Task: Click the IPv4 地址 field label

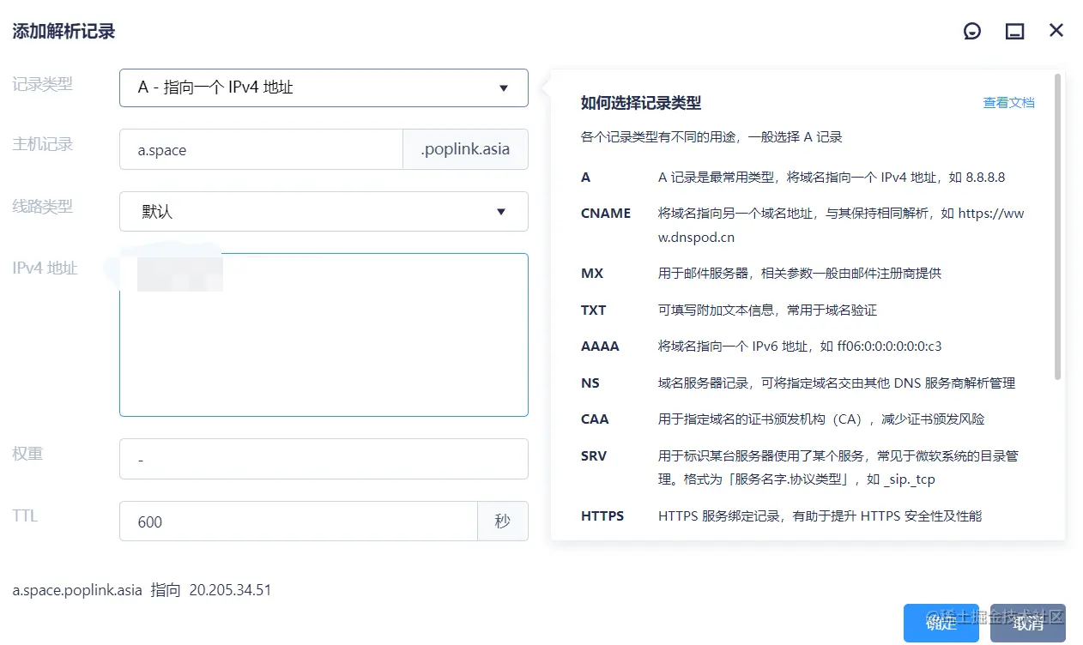Action: [45, 268]
